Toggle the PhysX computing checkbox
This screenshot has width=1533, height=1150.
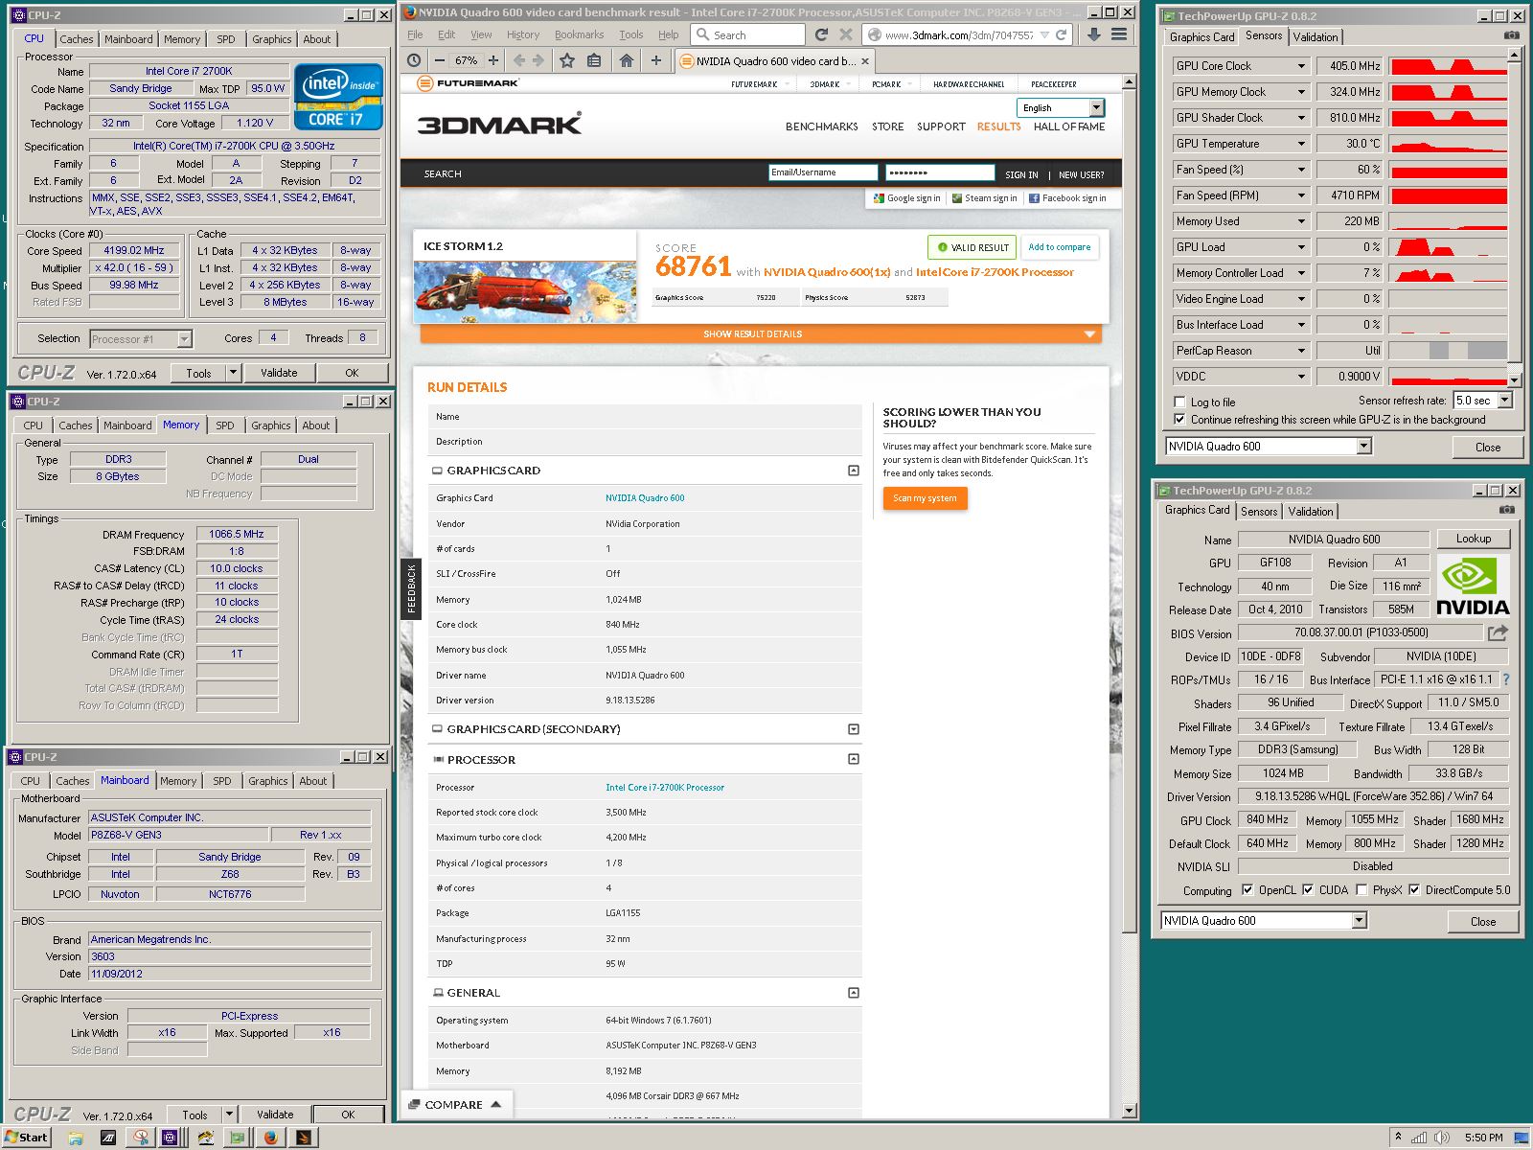[1361, 889]
